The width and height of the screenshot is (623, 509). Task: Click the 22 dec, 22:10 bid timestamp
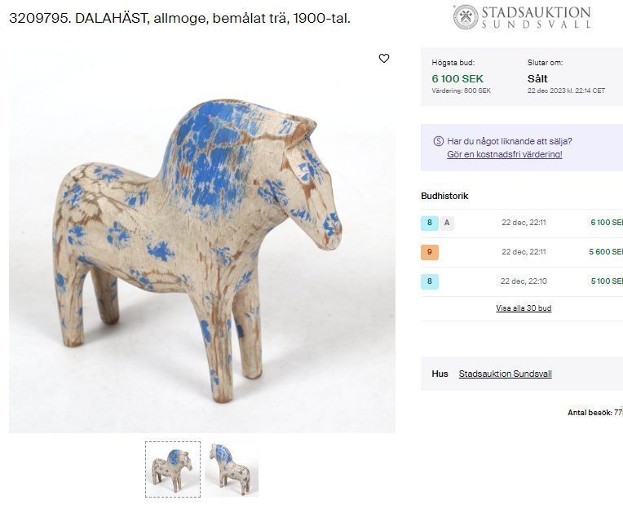(524, 281)
